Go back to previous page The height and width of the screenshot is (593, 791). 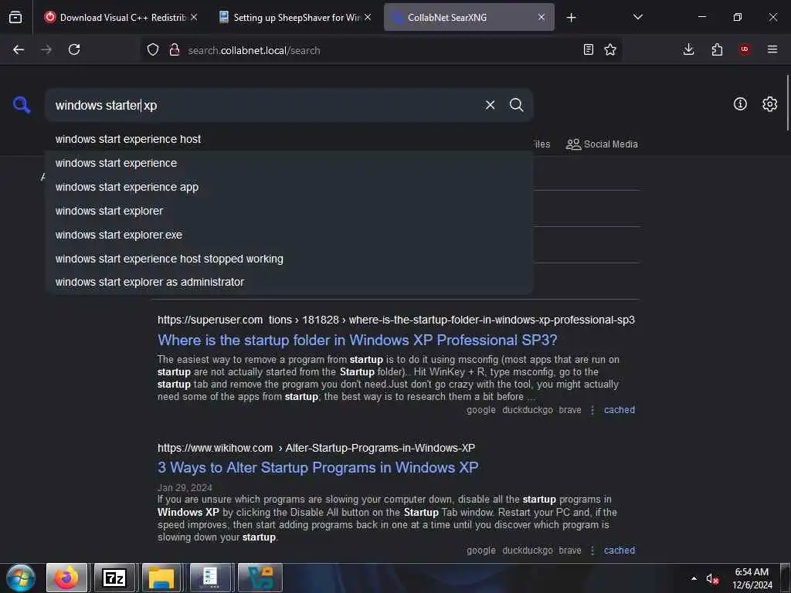point(19,49)
